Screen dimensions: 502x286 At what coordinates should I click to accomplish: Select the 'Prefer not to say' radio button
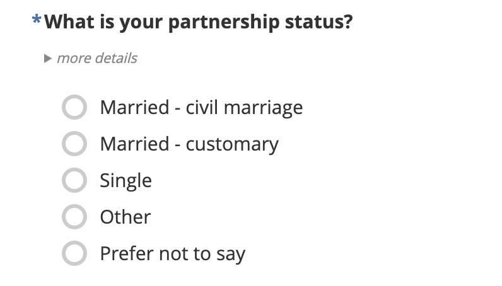pos(74,253)
